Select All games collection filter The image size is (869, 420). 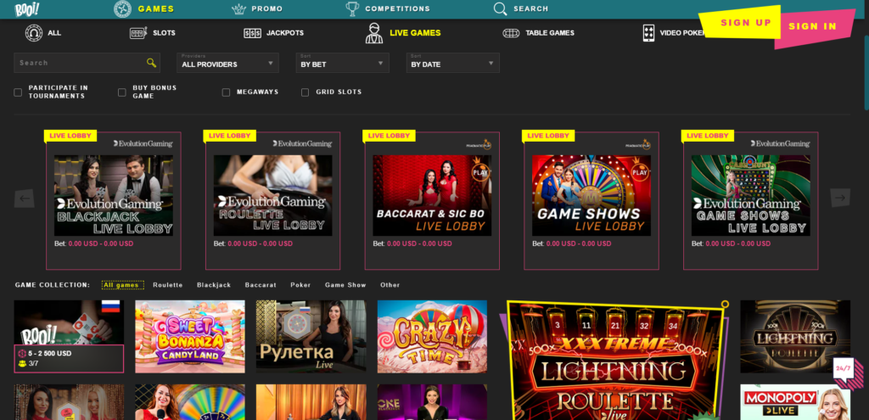point(123,285)
